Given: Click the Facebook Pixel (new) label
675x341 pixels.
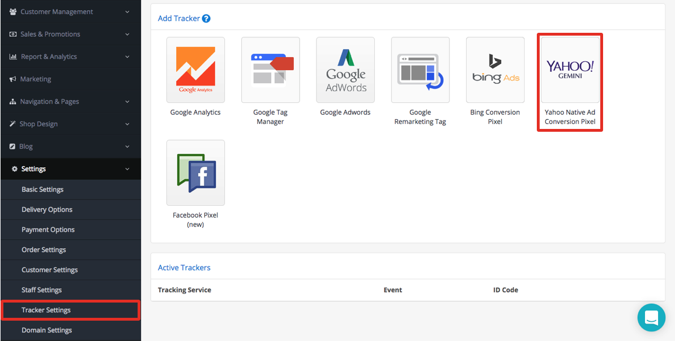Looking at the screenshot, I should pos(195,220).
